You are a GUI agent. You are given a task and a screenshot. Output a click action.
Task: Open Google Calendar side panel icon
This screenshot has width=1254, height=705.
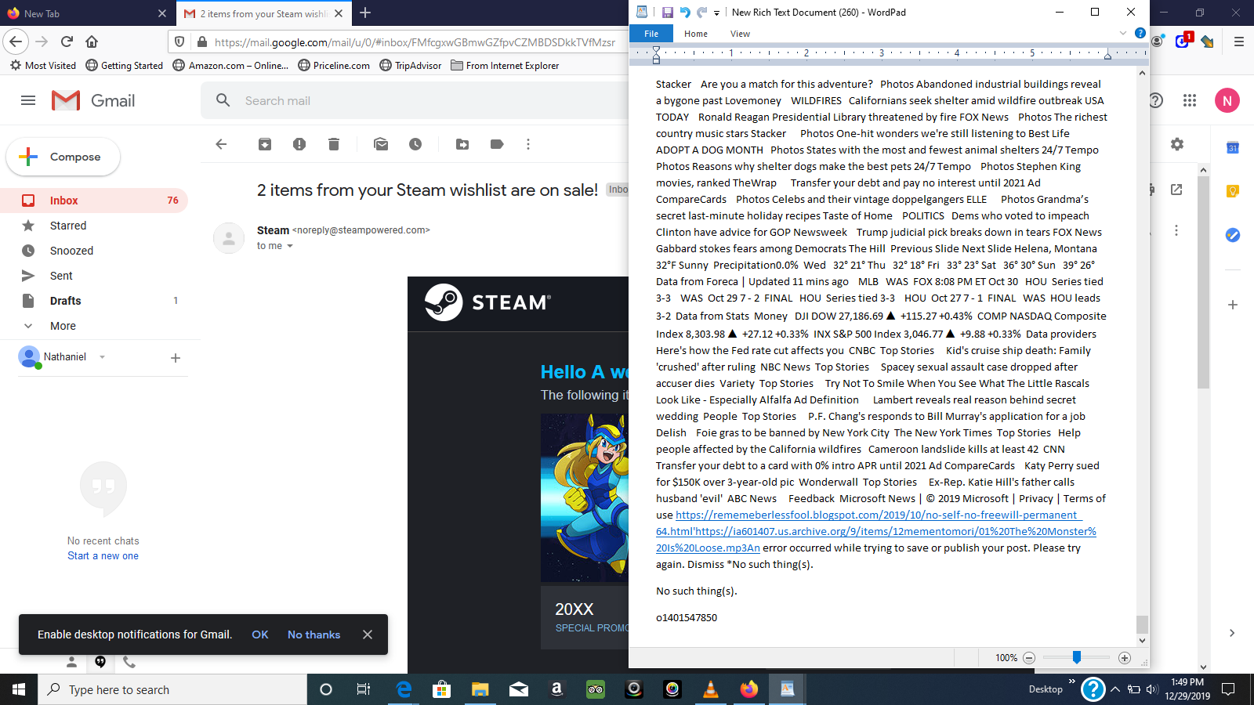tap(1233, 147)
